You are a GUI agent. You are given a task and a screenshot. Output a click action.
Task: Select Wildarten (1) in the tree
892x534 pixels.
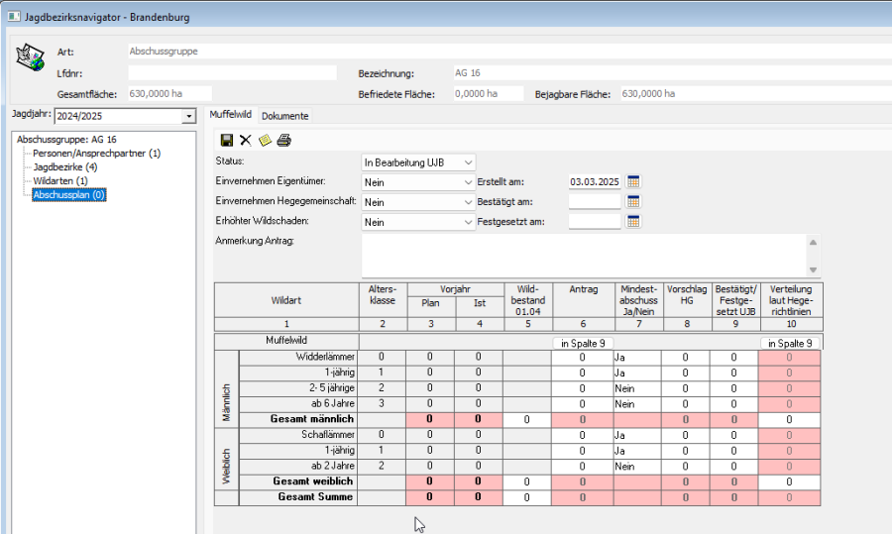[x=59, y=181]
